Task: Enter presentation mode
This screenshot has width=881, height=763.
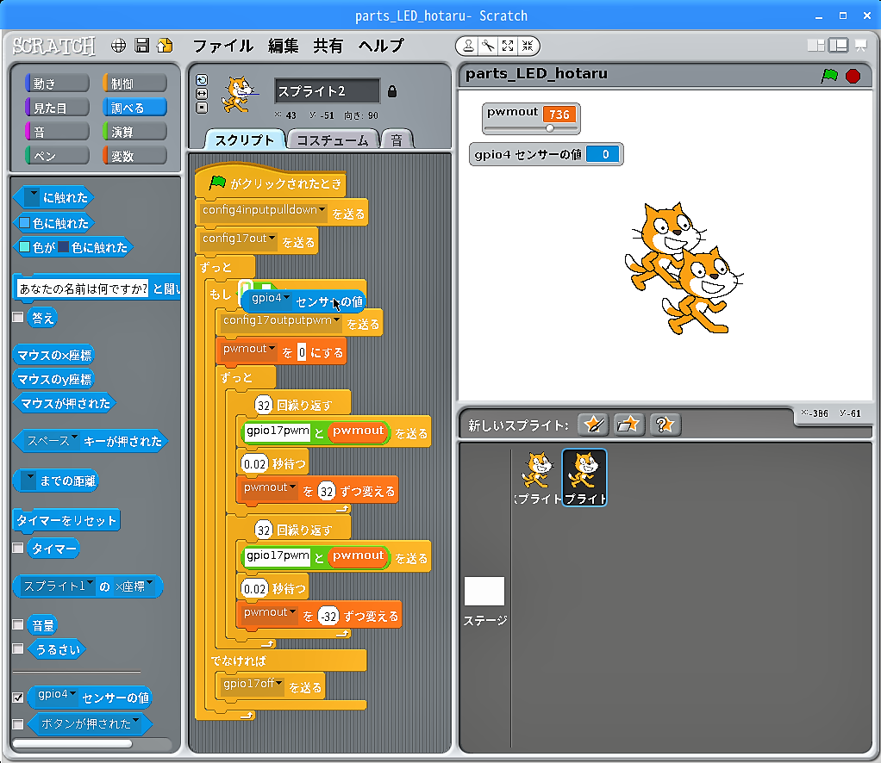Action: click(x=861, y=46)
